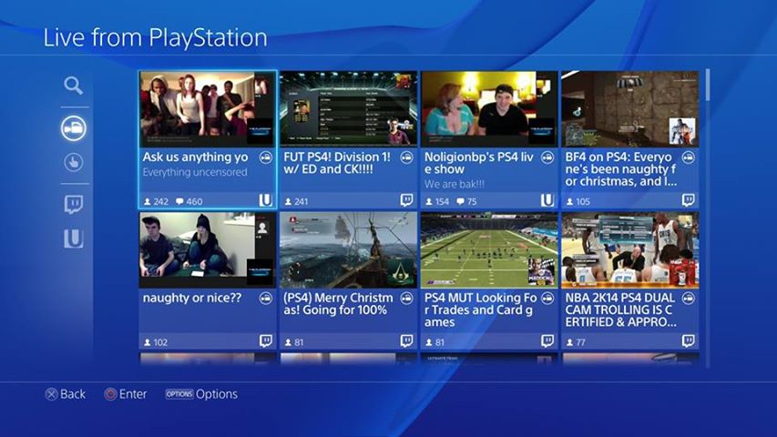Click the Enter circle button prompt
The height and width of the screenshot is (437, 777).
coord(126,394)
